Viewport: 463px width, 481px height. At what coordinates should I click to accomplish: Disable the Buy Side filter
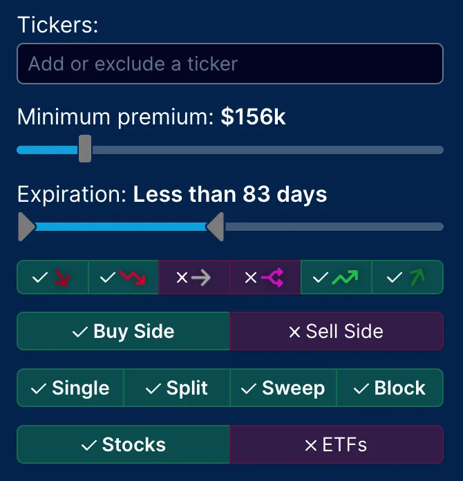point(123,331)
